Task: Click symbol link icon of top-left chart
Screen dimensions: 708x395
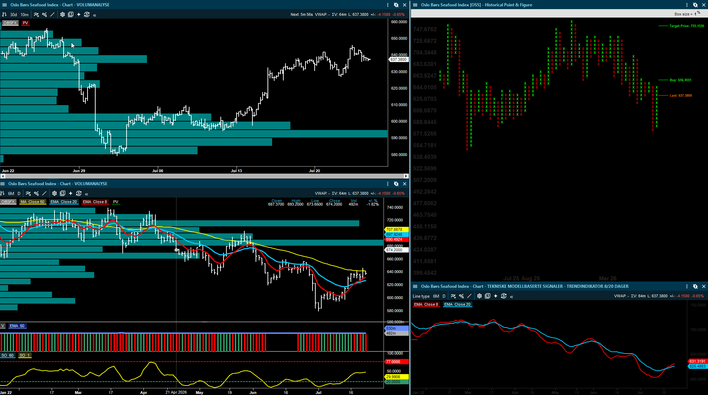Action: point(396,5)
